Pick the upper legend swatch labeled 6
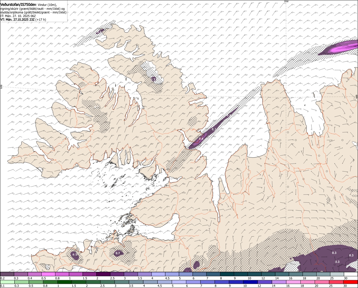Screen dimensions: 358x288 tap(200, 274)
